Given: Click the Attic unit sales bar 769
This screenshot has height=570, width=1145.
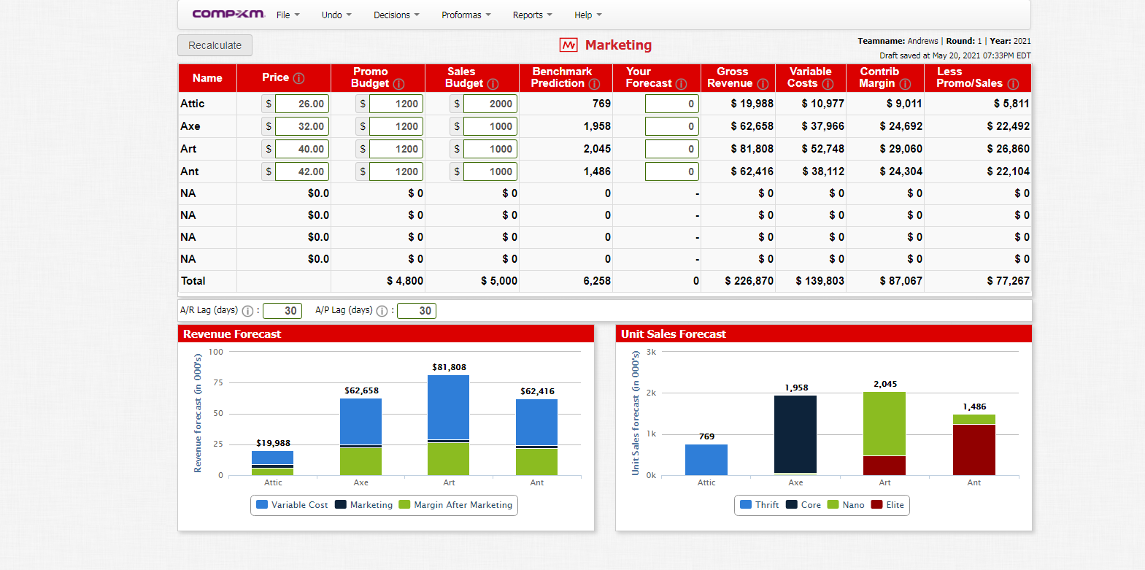Looking at the screenshot, I should point(706,460).
